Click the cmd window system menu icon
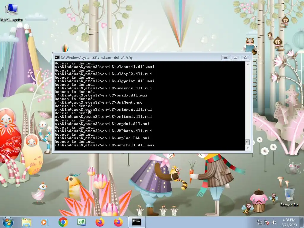Screen dimensions: 304x228 pos(57,58)
